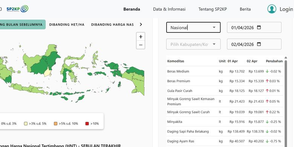
Task: Click price Rp 138.409 cell
Action: 236,132
